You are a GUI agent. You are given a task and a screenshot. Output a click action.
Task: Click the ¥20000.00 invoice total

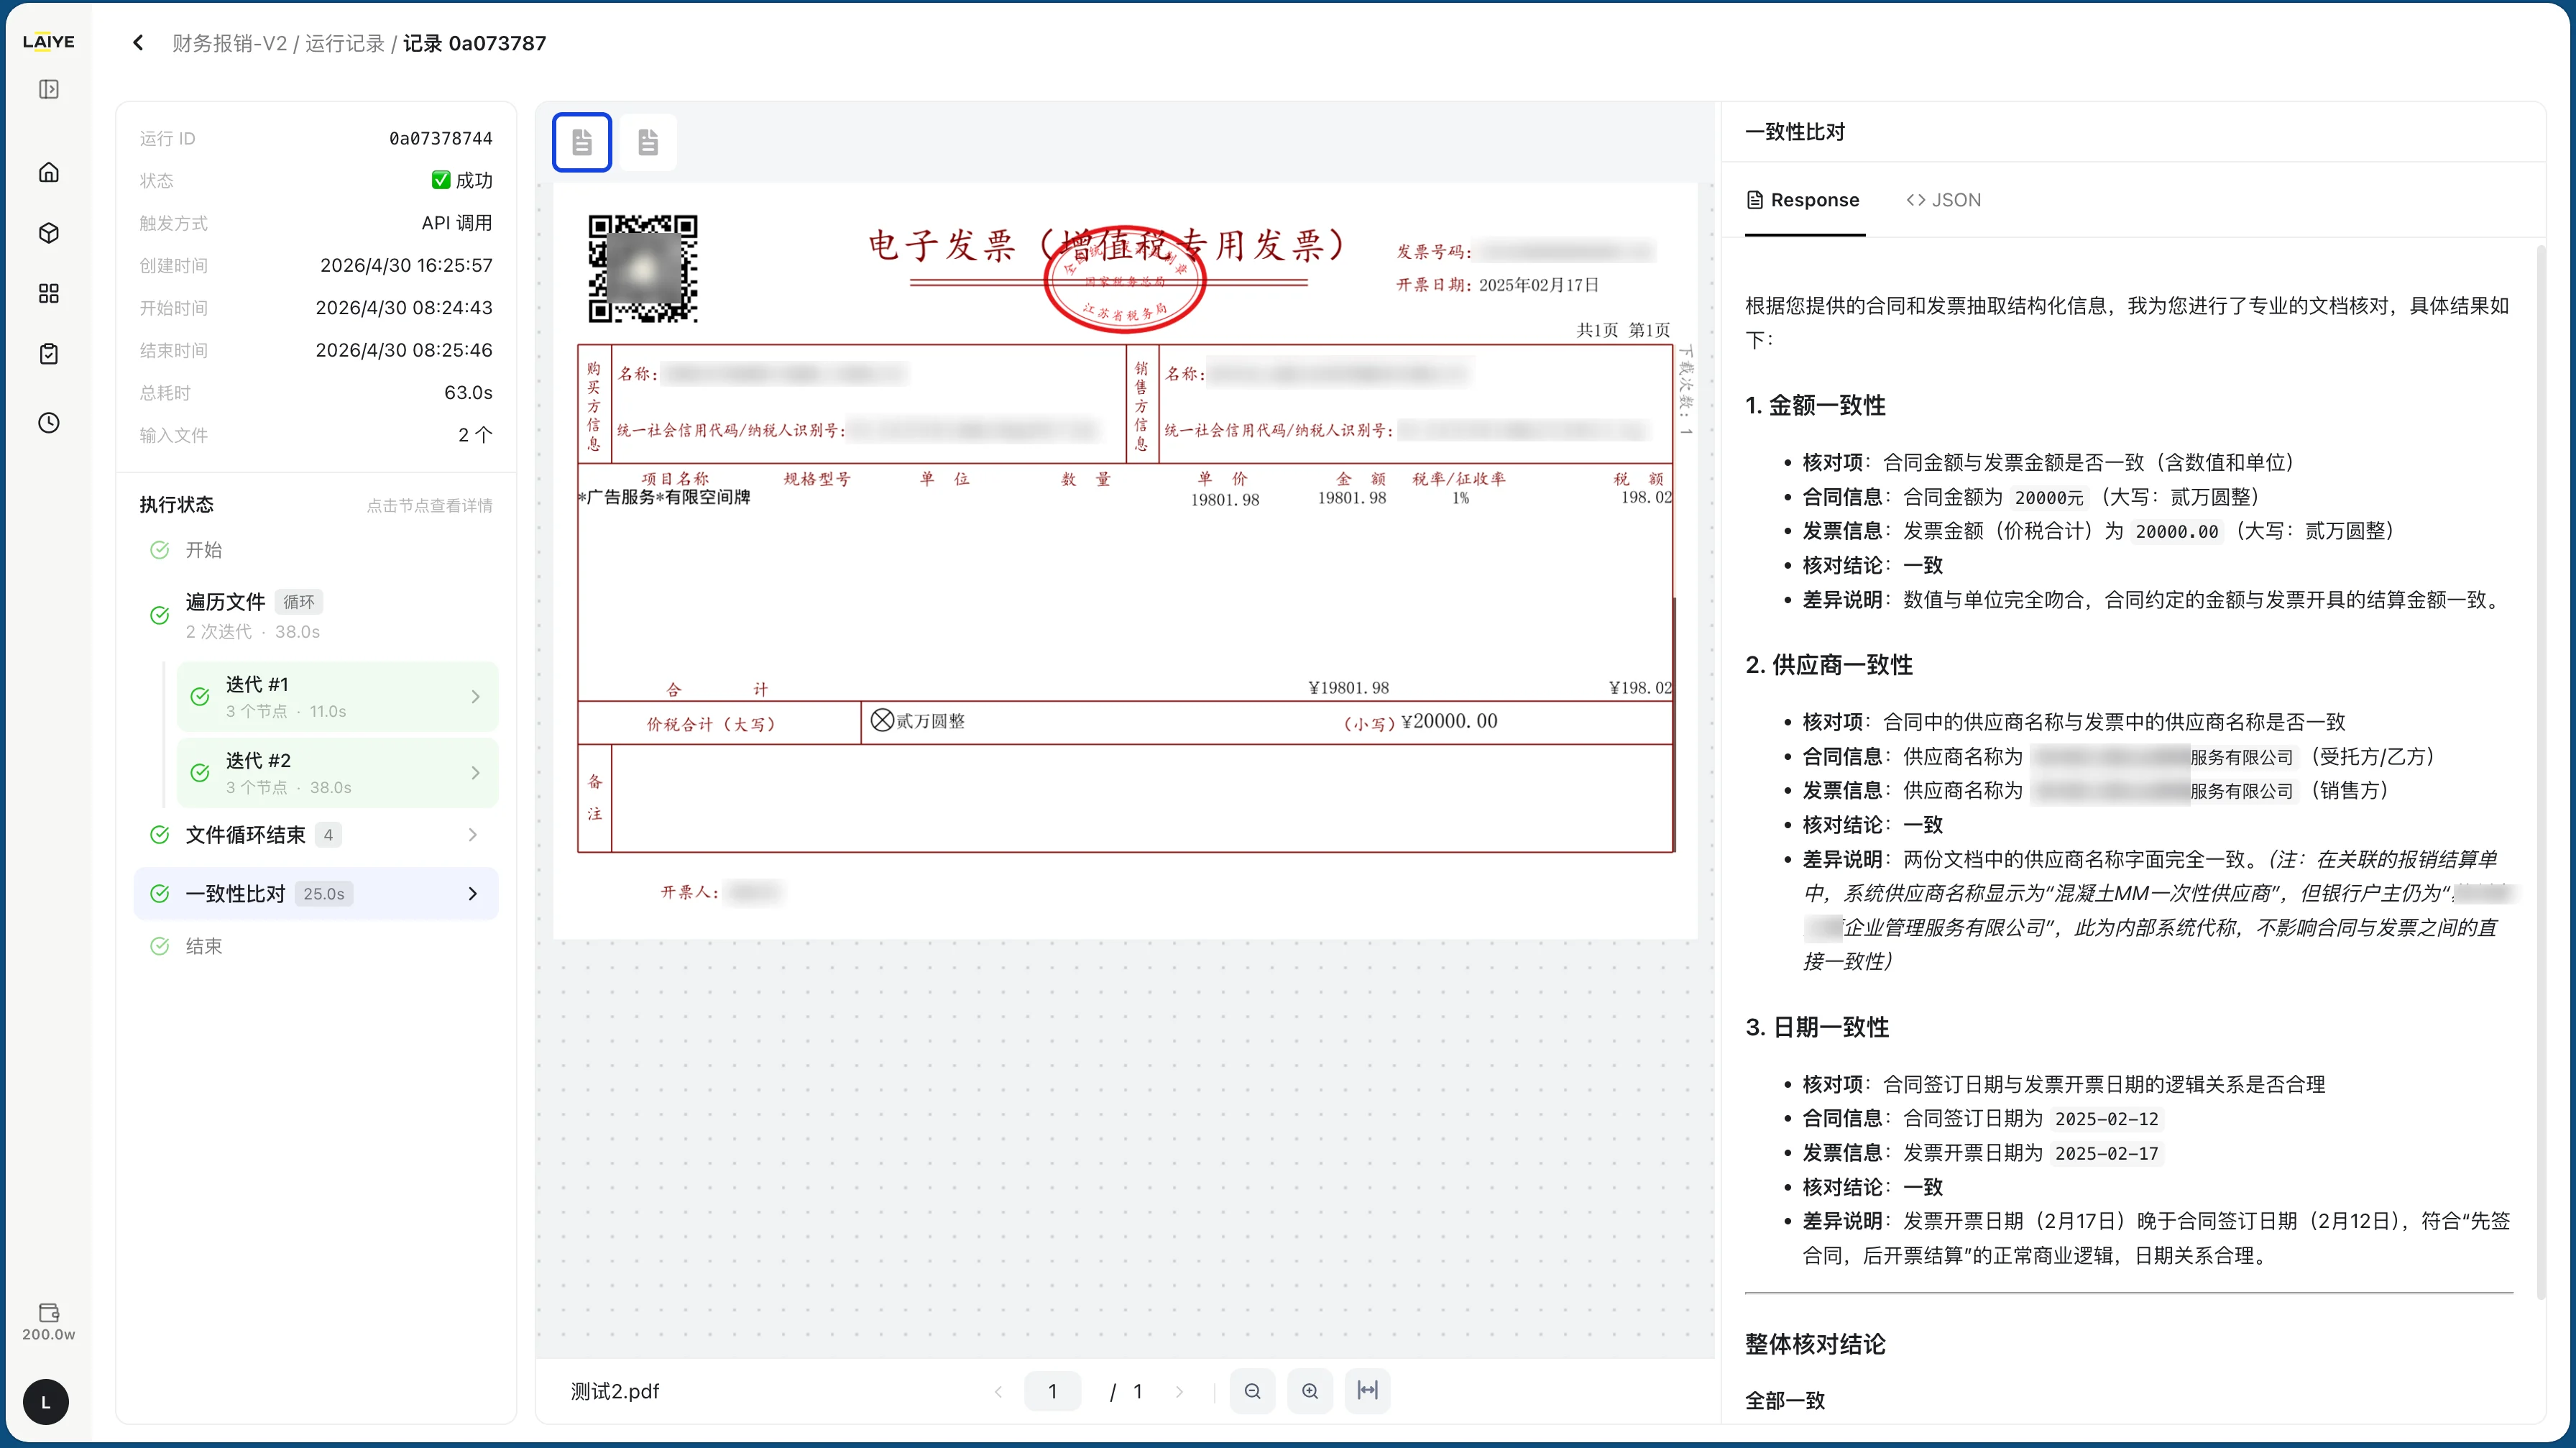coord(1449,721)
